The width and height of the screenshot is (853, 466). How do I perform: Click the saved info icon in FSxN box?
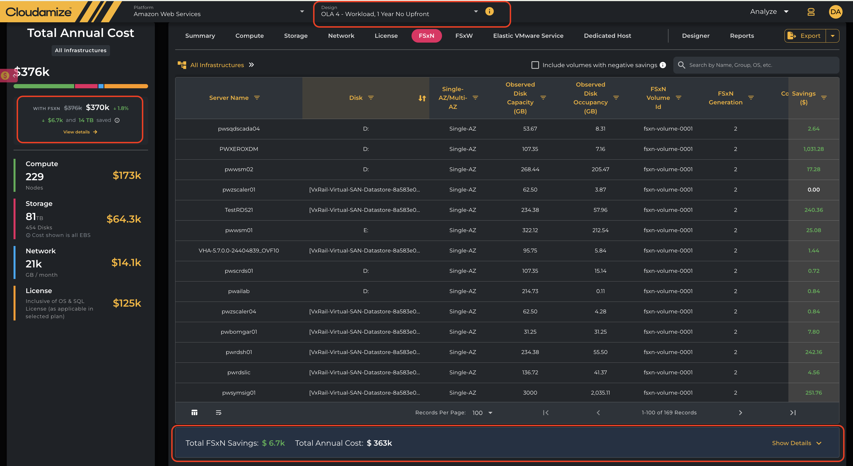click(117, 120)
